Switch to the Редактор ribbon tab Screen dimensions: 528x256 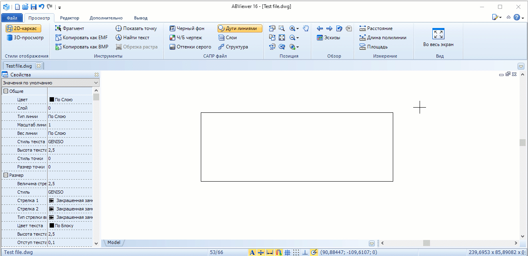(x=70, y=18)
